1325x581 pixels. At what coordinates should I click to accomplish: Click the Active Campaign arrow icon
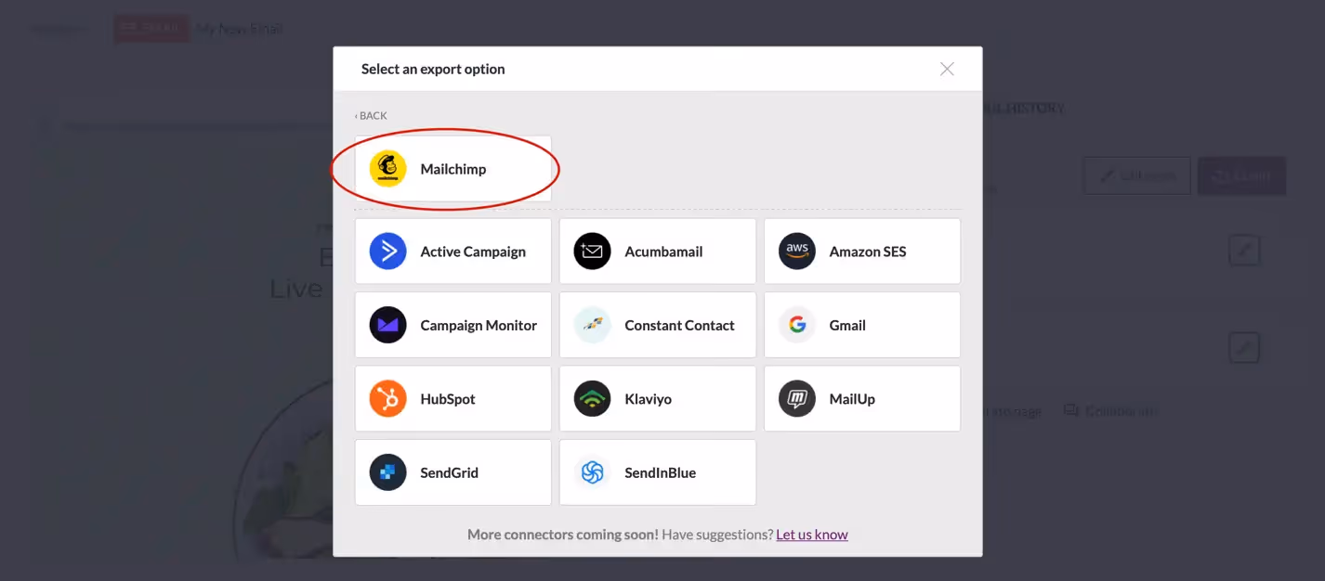pyautogui.click(x=387, y=252)
